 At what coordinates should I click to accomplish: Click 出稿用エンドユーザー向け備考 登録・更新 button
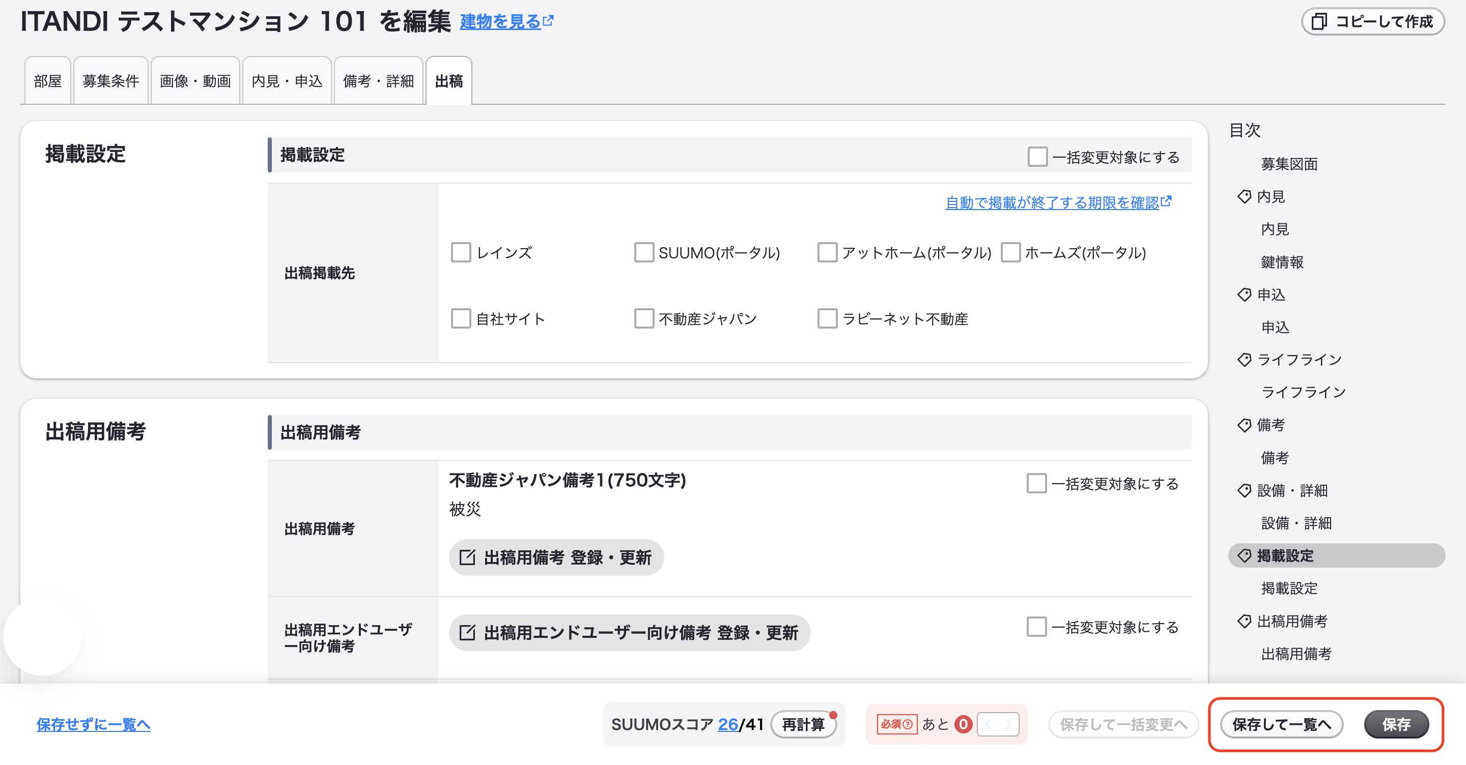point(630,632)
